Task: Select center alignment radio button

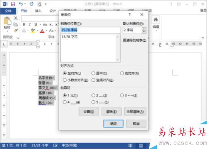Action: click(93, 73)
